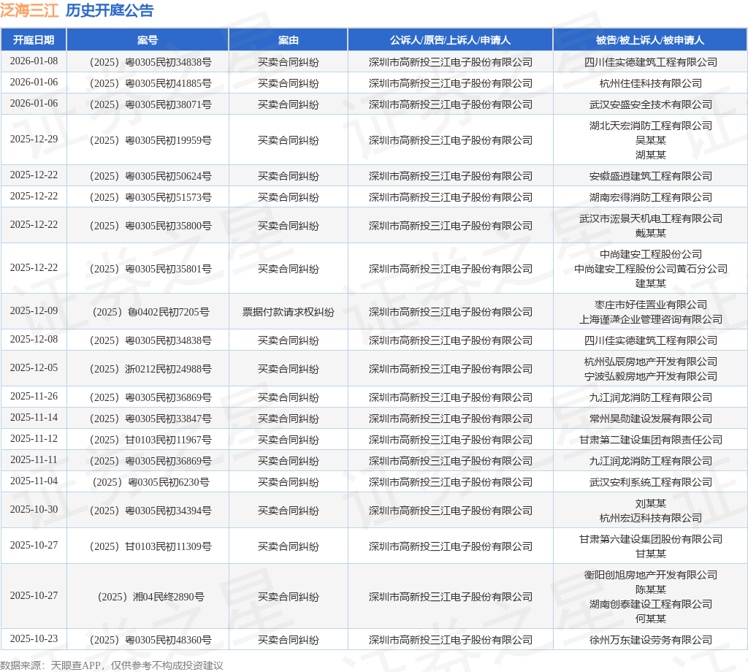The image size is (748, 672).
Task: Click defendant 上海谨潇企业管理咨询有限公司
Action: click(651, 319)
